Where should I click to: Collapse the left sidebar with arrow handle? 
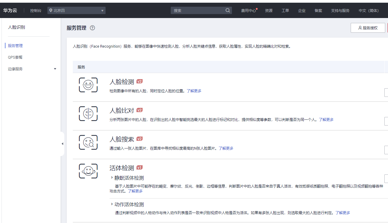pyautogui.click(x=62, y=144)
